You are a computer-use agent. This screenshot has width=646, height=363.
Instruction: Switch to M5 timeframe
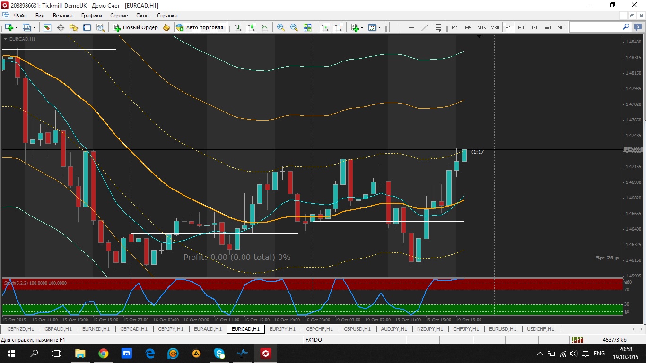[468, 27]
